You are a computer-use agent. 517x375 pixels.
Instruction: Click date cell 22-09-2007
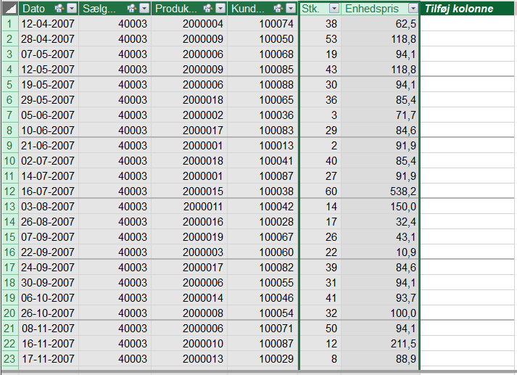pos(49,252)
